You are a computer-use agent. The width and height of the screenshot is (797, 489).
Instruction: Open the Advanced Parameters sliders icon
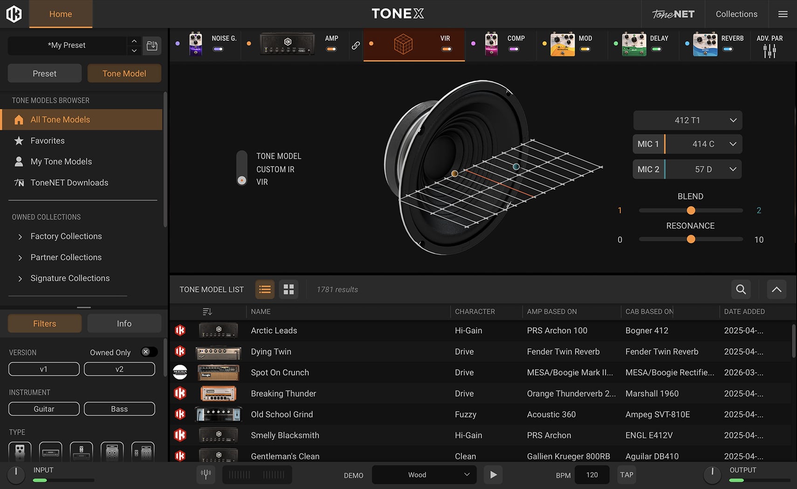pyautogui.click(x=770, y=51)
